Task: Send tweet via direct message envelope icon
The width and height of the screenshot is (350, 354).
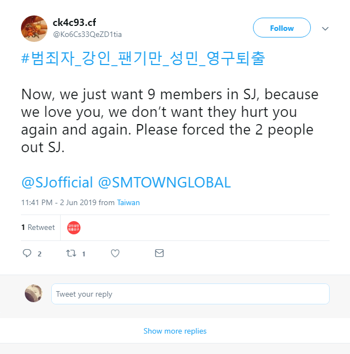Action: (159, 254)
